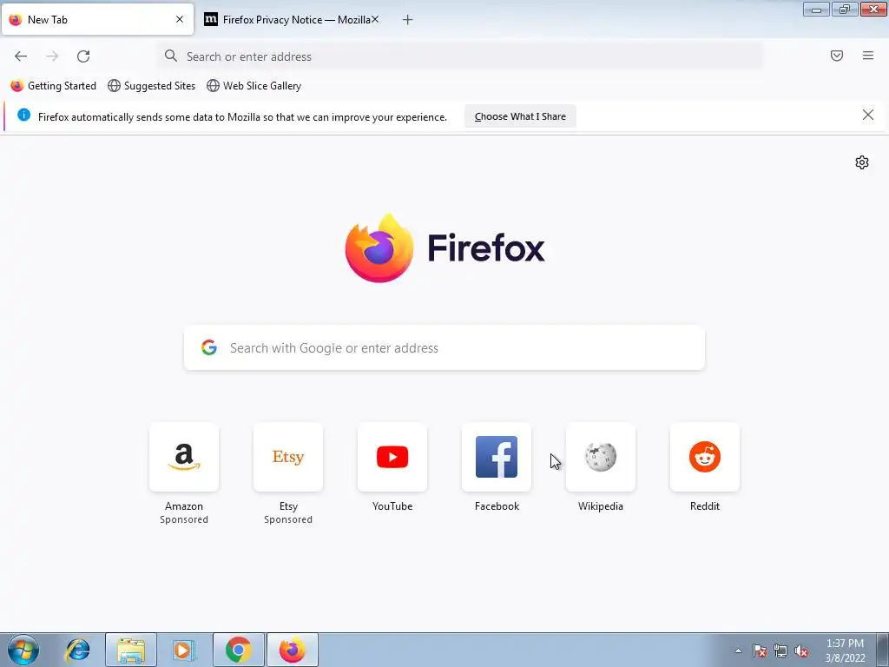Restore down the Firefox window
This screenshot has height=667, width=889.
click(x=845, y=9)
